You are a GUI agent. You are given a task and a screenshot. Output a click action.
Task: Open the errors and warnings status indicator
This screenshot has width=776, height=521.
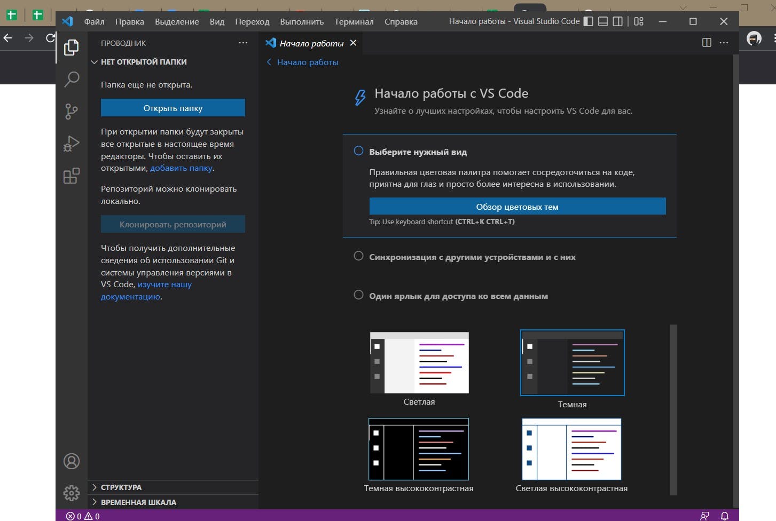click(83, 516)
